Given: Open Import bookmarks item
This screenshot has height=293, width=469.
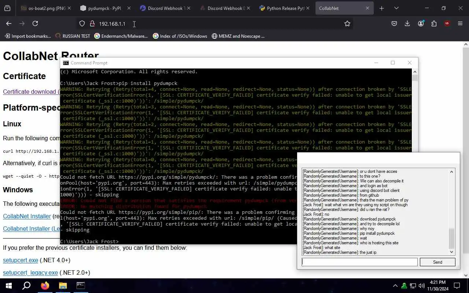Looking at the screenshot, I should 28,36.
